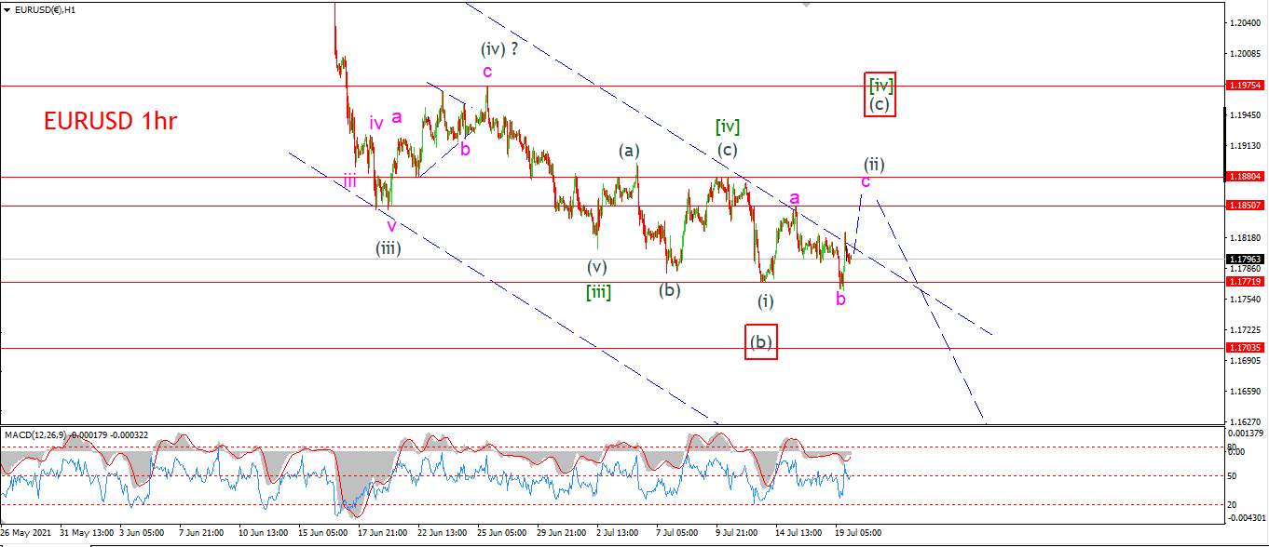Click the green [iv] label above (c)
This screenshot has height=547, width=1269.
pyautogui.click(x=728, y=126)
